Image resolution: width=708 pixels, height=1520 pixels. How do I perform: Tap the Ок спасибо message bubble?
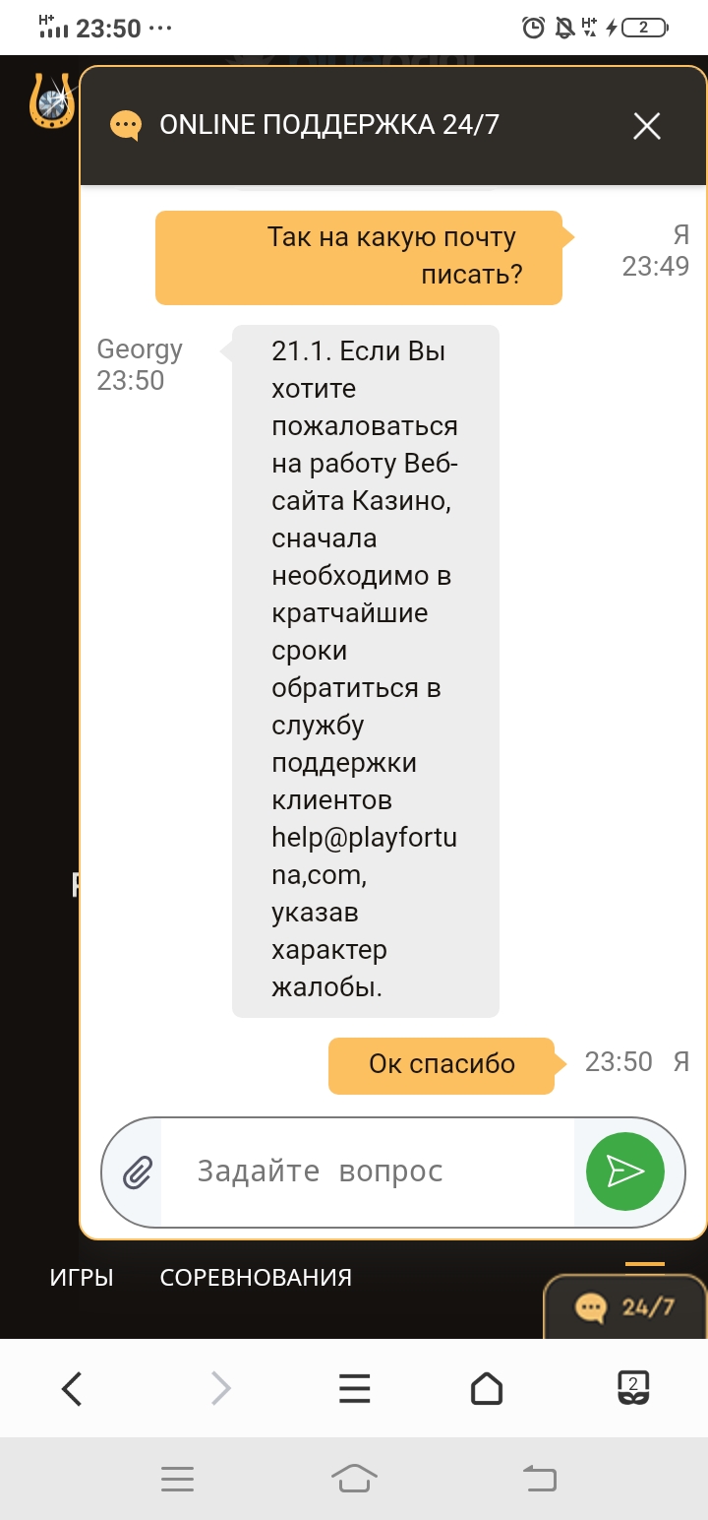[x=442, y=1064]
